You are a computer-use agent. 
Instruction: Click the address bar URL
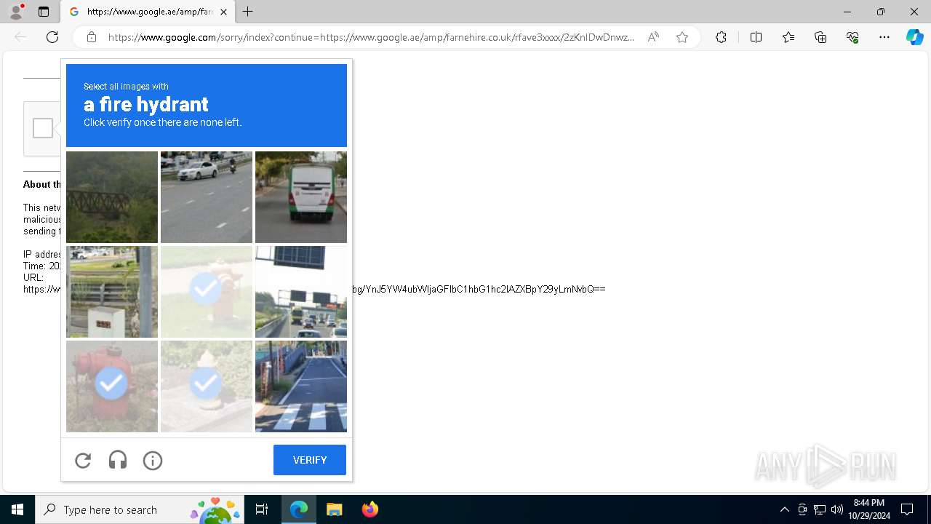371,37
